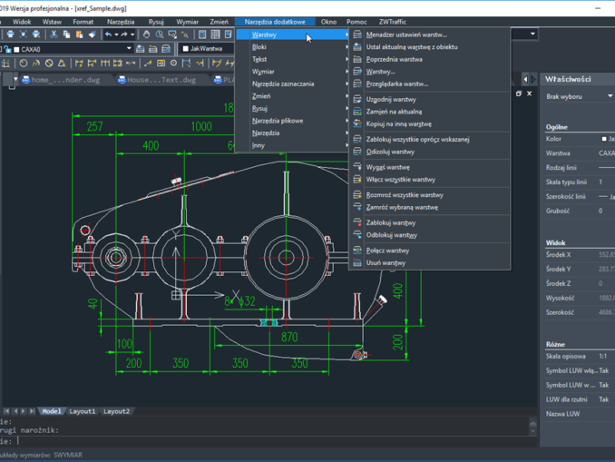Click the drawing window restore button

[519, 93]
